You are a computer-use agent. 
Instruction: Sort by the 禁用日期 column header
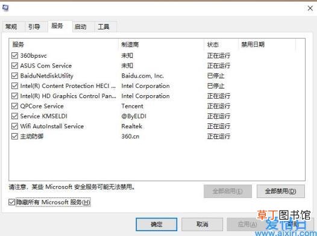(267, 44)
